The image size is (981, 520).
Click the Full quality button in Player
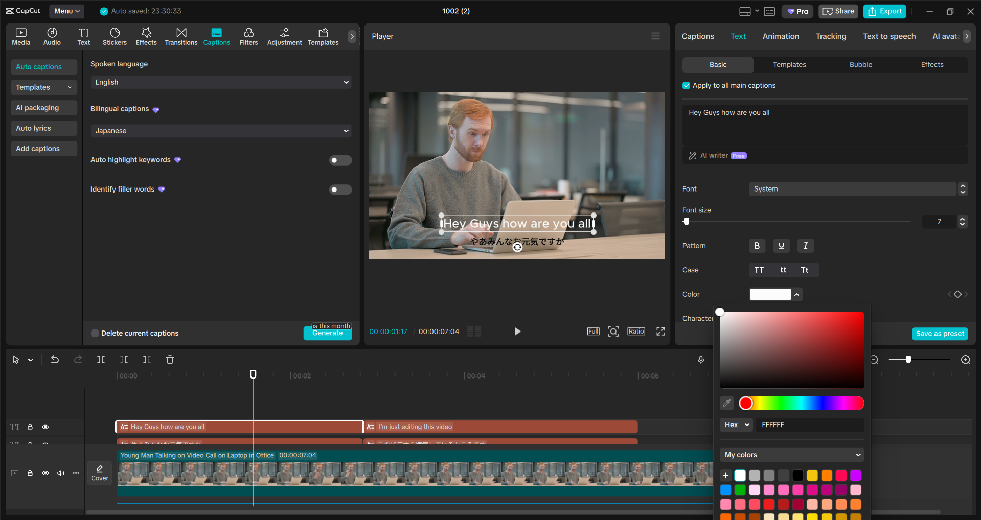click(593, 332)
